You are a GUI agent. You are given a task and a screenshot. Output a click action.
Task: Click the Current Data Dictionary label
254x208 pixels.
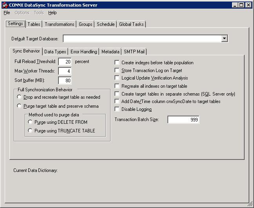click(36, 170)
